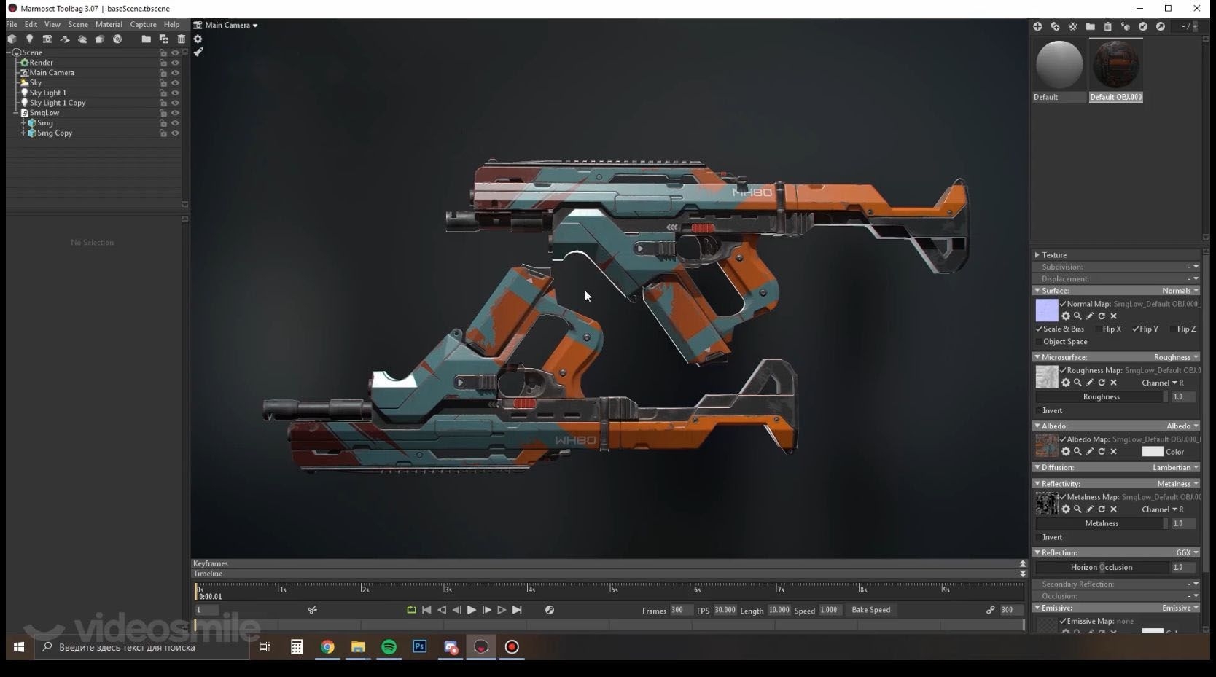Screen dimensions: 1216x677
Task: Hide the Sky object with its eye icon
Action: click(175, 83)
